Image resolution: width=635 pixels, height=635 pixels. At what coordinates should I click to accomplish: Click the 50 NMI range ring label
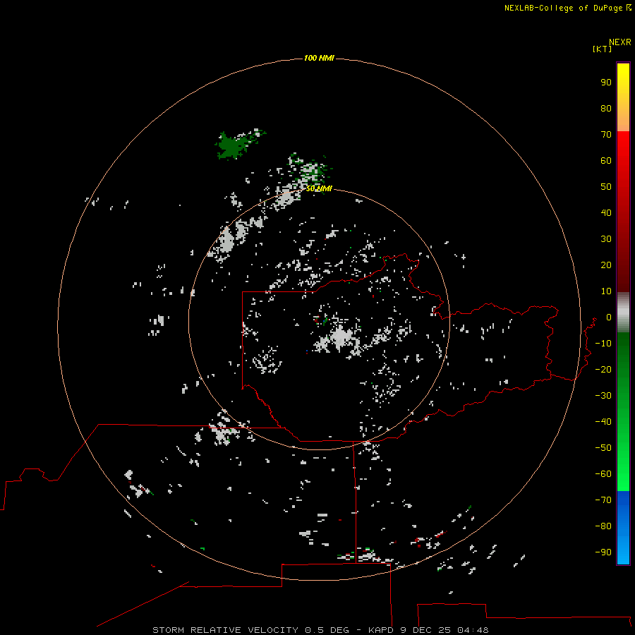(319, 188)
